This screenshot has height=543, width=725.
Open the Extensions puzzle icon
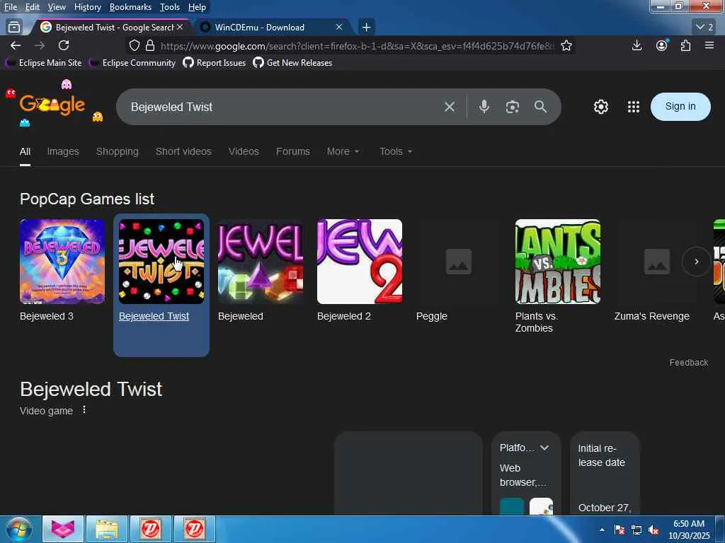click(685, 45)
